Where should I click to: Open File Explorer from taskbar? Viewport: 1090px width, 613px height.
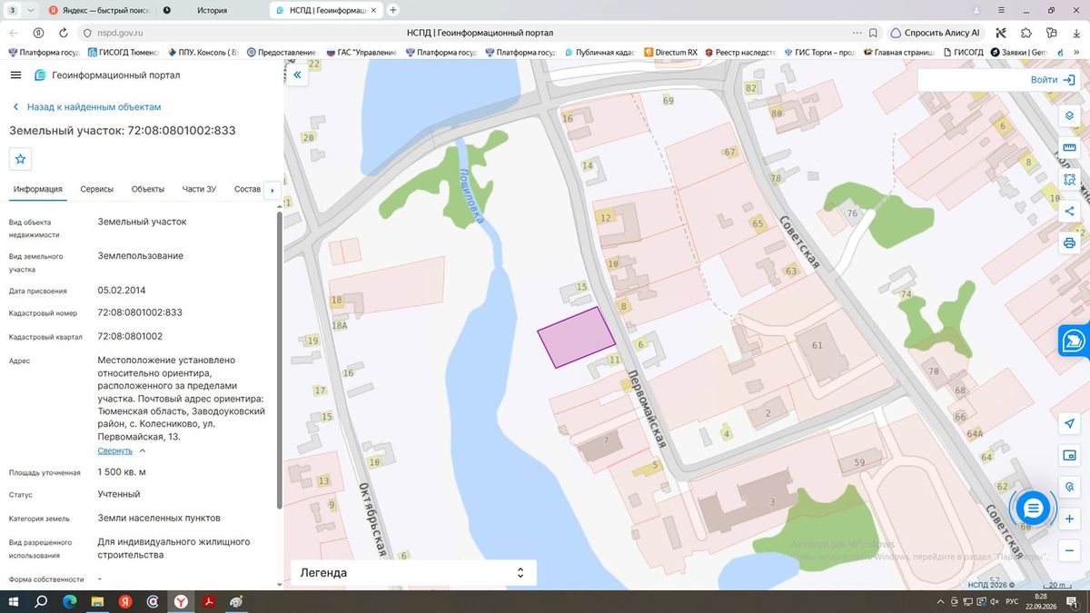tap(98, 601)
